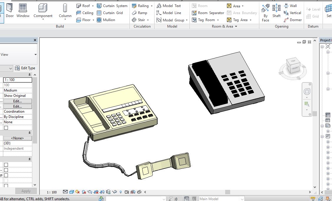Screen dimensions: 332x201
Task: Tick the checkbox below the By Discipline None row
Action: coord(6,128)
